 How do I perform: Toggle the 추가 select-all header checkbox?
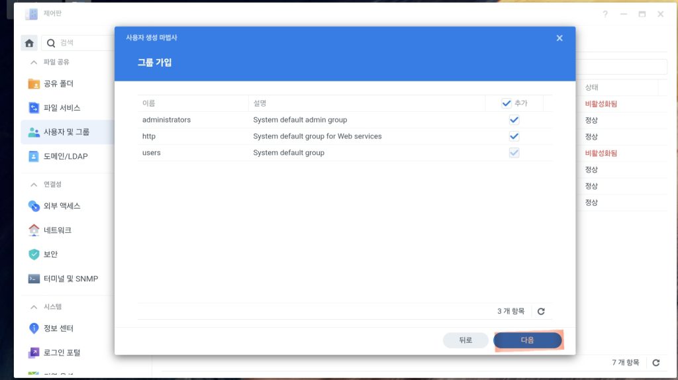[x=507, y=103]
